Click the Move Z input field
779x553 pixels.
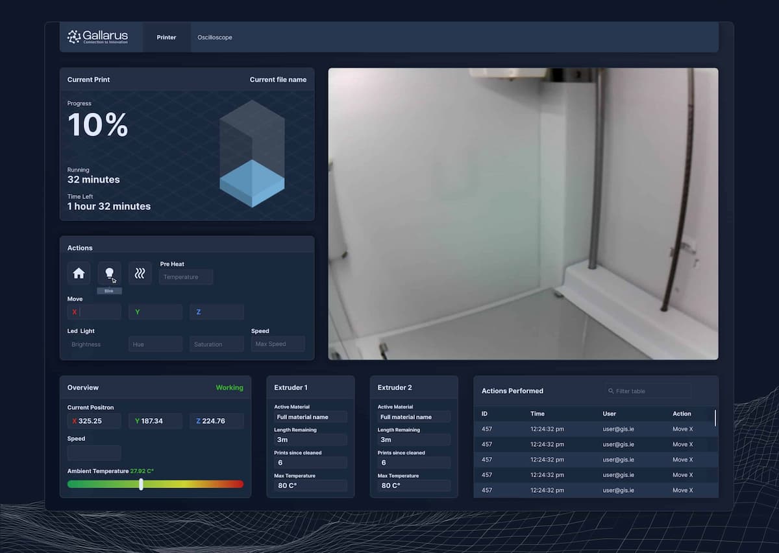click(216, 312)
